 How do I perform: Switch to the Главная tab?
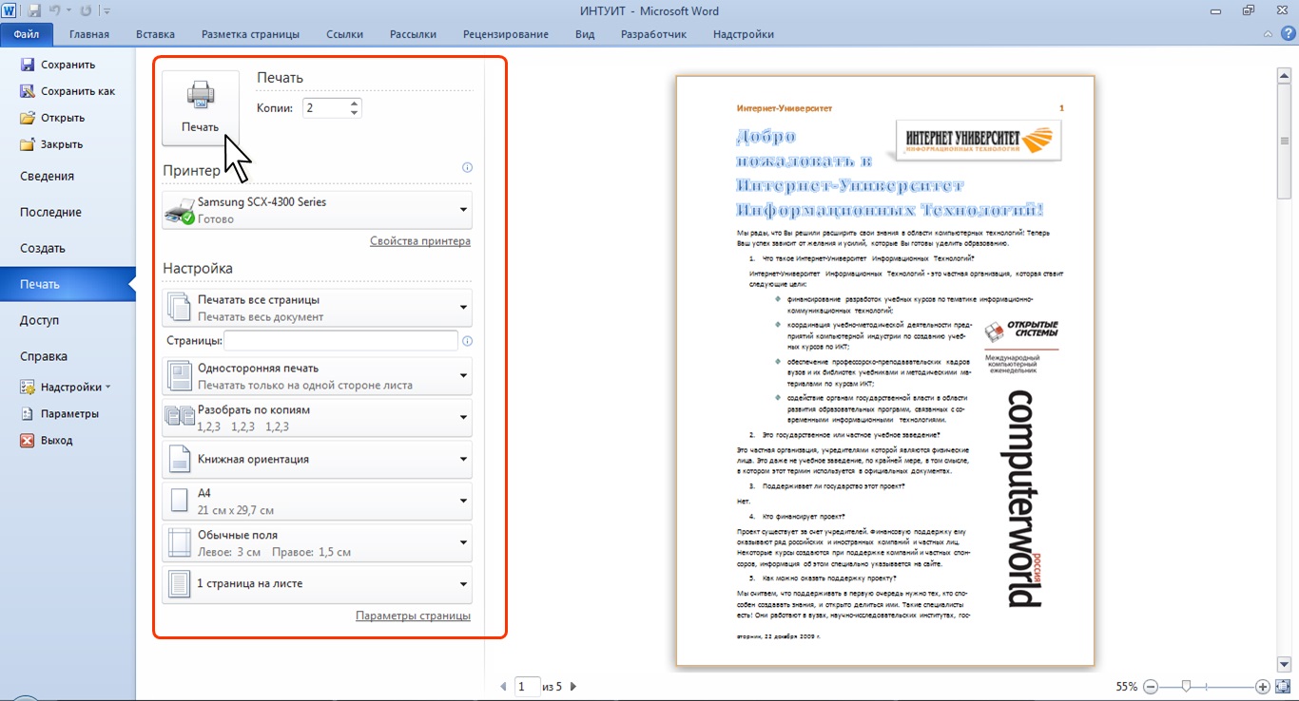click(88, 34)
